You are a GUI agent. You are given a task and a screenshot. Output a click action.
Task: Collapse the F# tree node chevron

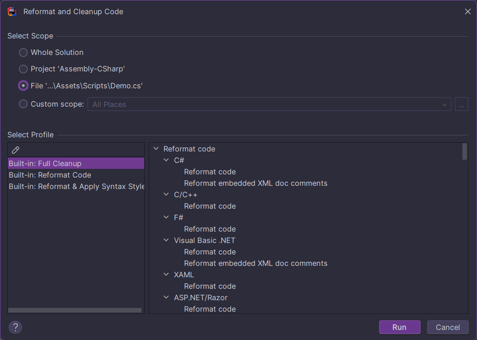coord(166,217)
